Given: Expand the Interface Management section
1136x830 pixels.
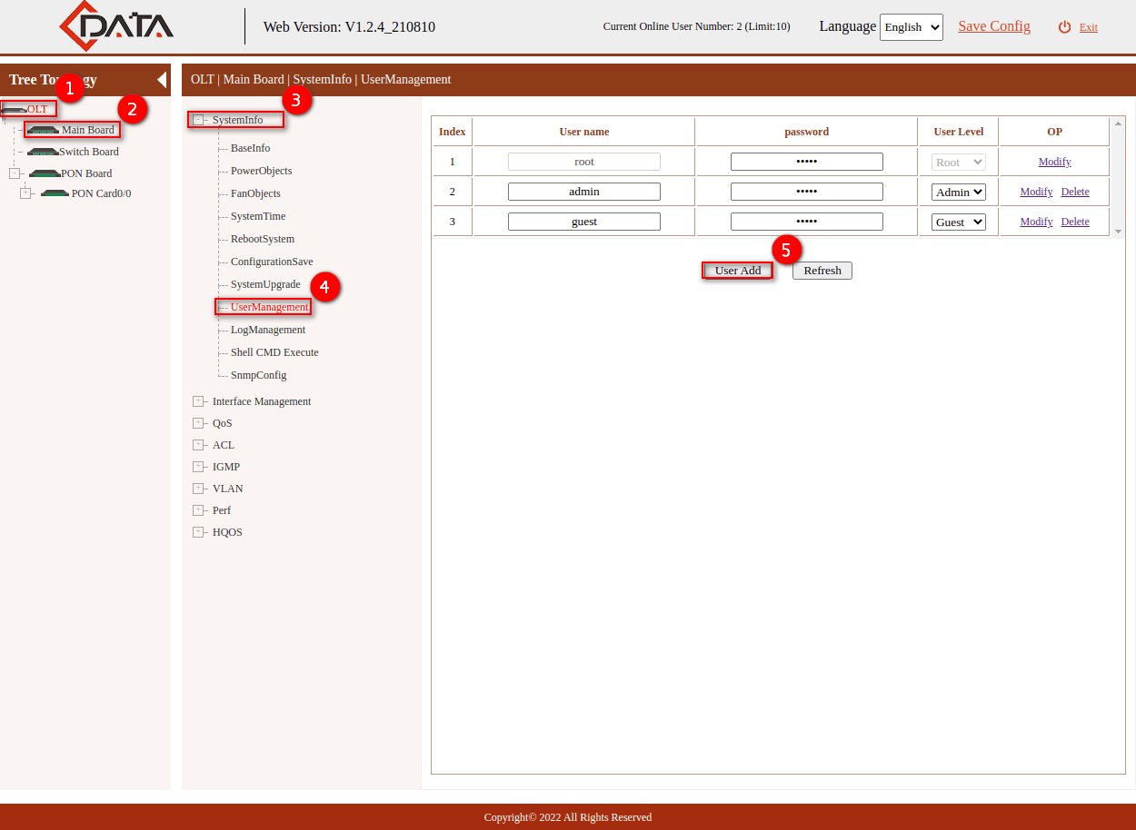Looking at the screenshot, I should click(x=198, y=401).
